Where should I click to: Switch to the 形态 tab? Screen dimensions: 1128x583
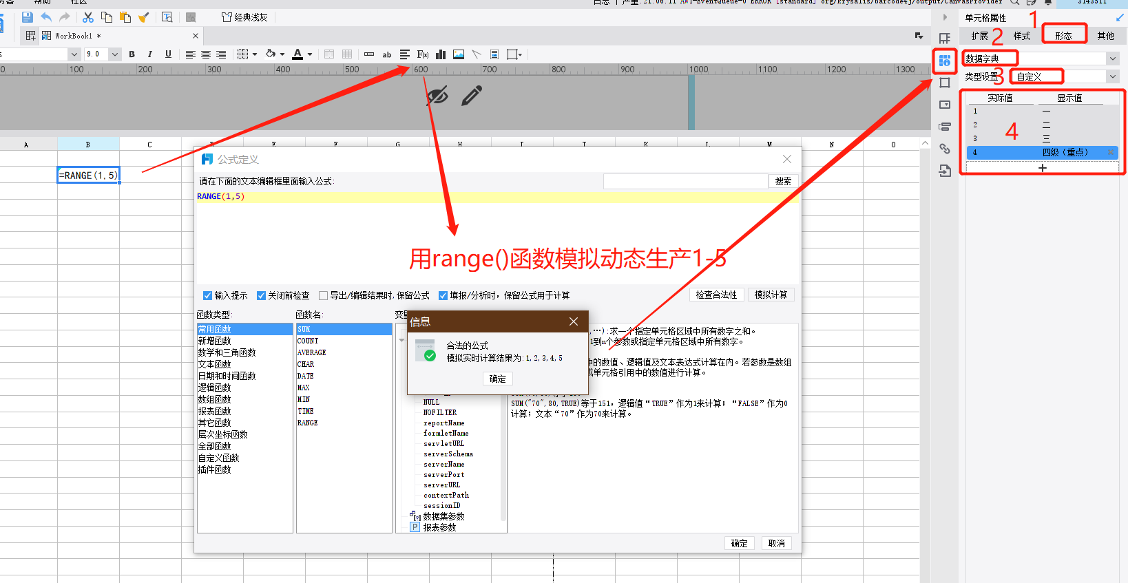click(x=1063, y=36)
